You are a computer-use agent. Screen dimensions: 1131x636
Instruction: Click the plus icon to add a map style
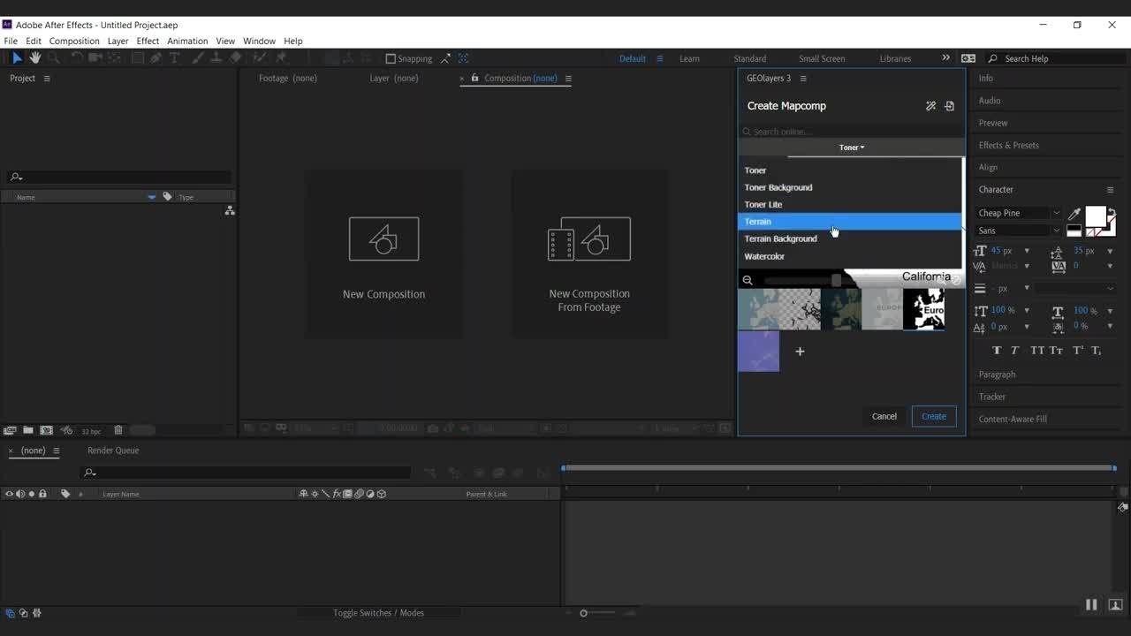(x=800, y=352)
